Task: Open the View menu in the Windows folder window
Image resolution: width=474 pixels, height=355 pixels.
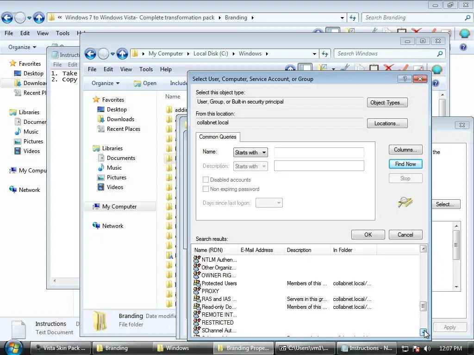Action: (126, 69)
